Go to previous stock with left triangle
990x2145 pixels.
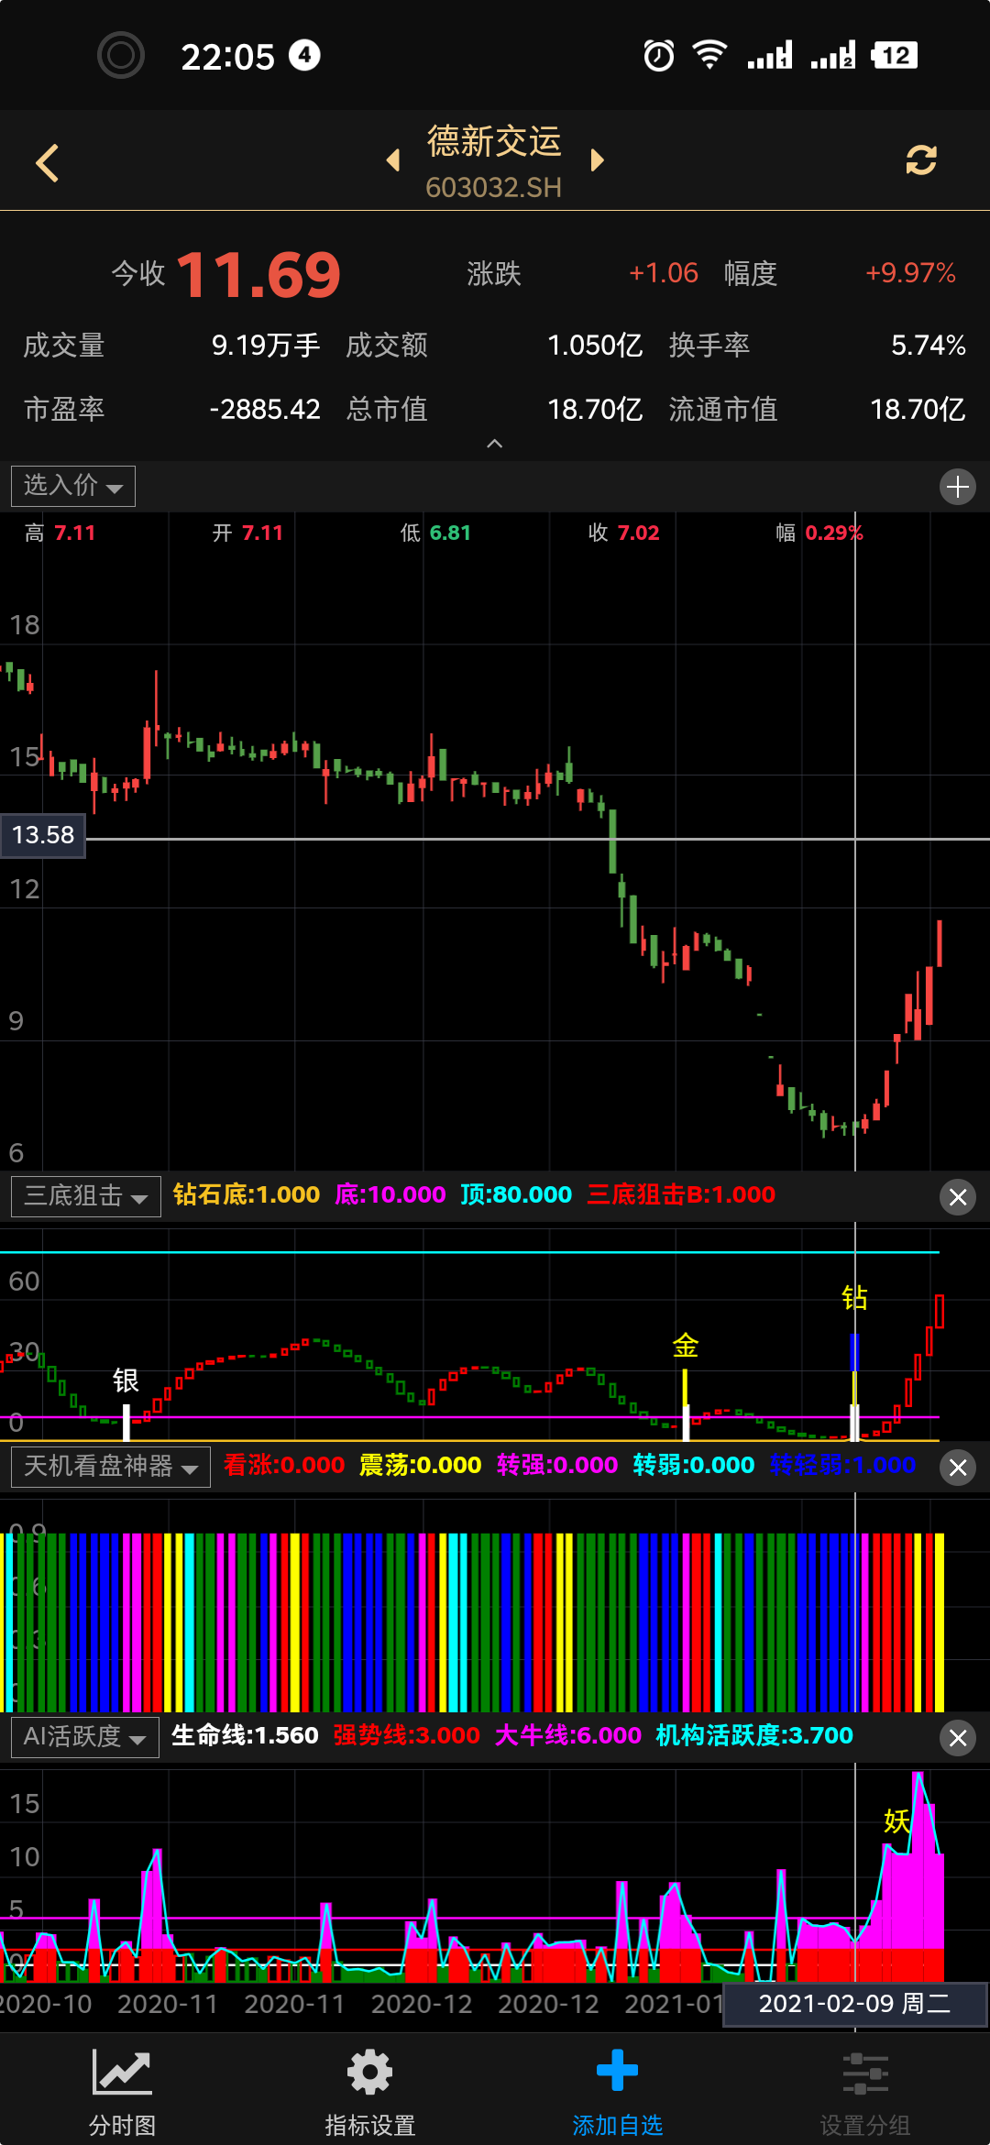[393, 160]
